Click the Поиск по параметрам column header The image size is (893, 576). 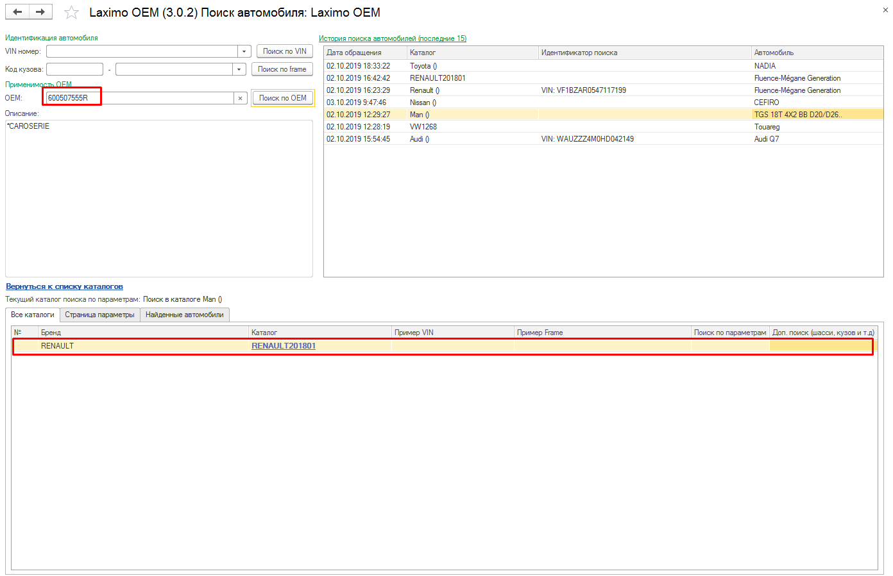[x=730, y=333]
